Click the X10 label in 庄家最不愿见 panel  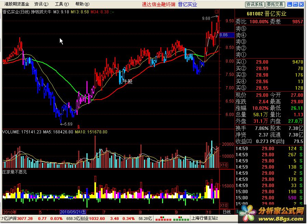(x=224, y=206)
